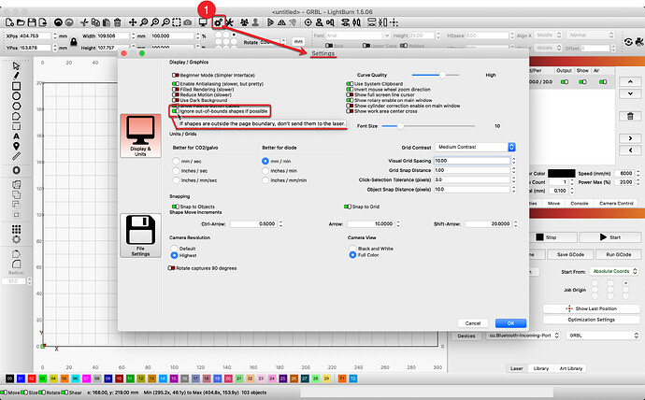This screenshot has width=645, height=400.
Task: Click the gear Settings icon in toolbar
Action: point(217,21)
